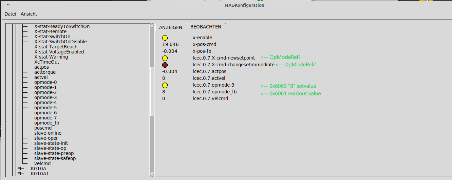Select actpos pin in the tree
This screenshot has height=180, width=452.
pos(42,67)
